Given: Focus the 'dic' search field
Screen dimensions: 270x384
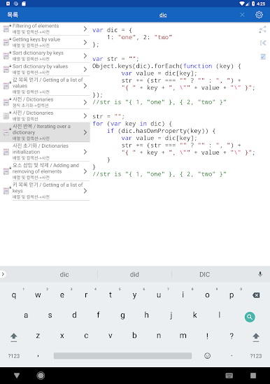Looking at the screenshot, I should 163,15.
